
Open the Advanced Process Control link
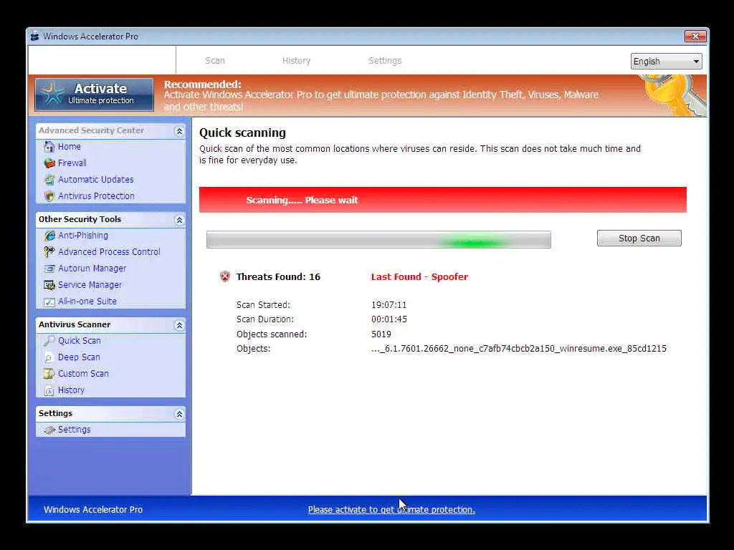click(x=109, y=252)
